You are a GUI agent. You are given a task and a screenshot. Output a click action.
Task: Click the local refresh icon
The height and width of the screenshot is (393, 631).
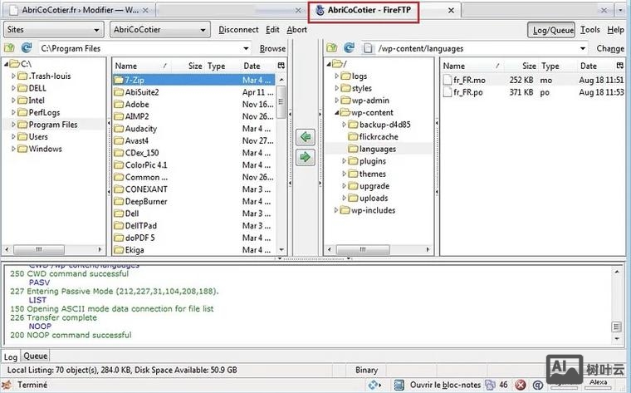click(x=27, y=48)
